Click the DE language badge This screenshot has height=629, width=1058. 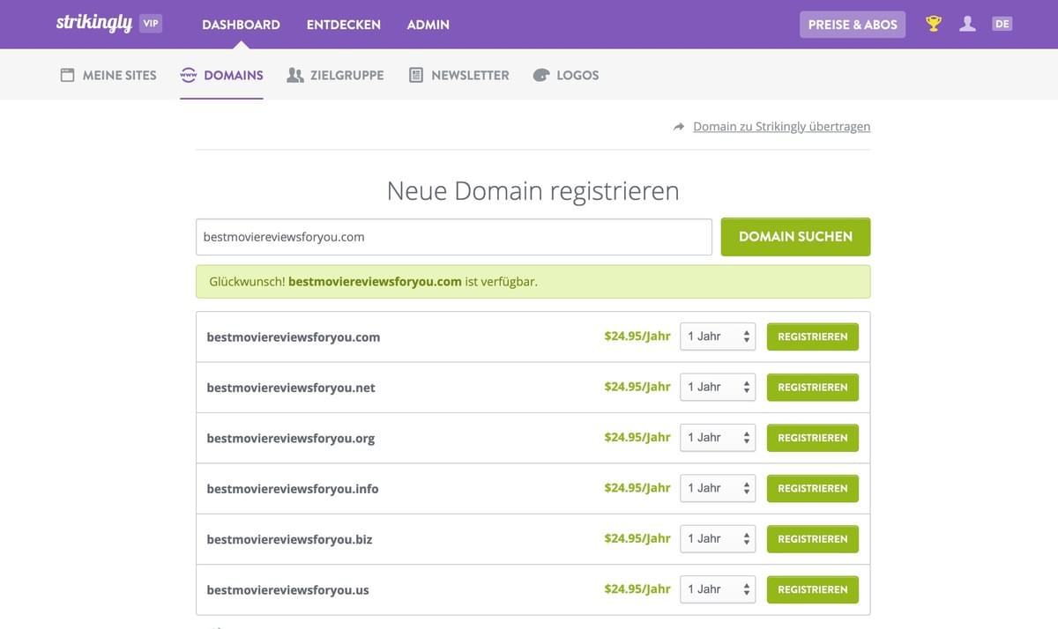[1002, 24]
